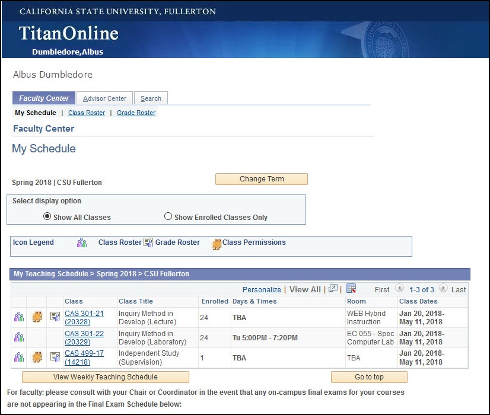This screenshot has height=415, width=490.
Task: Go to previous rows arrow
Action: tap(399, 288)
